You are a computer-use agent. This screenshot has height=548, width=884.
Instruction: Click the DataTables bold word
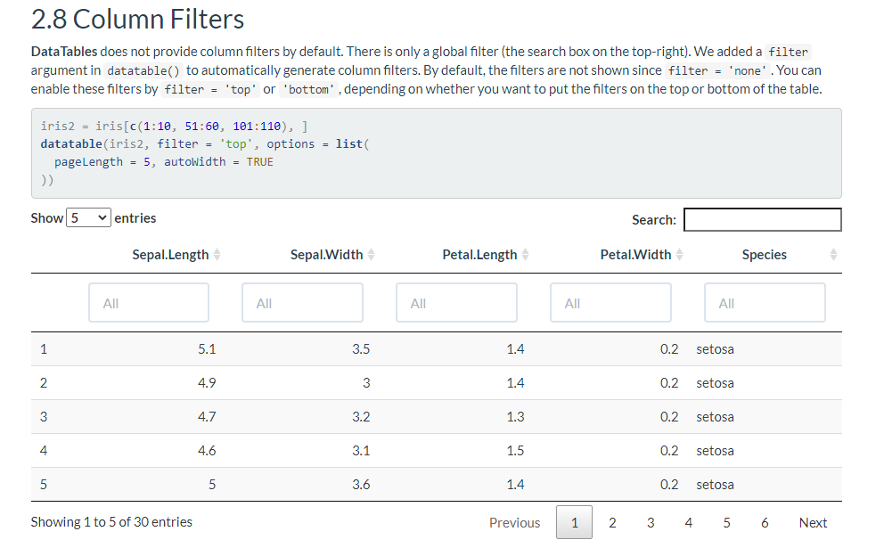[x=64, y=52]
